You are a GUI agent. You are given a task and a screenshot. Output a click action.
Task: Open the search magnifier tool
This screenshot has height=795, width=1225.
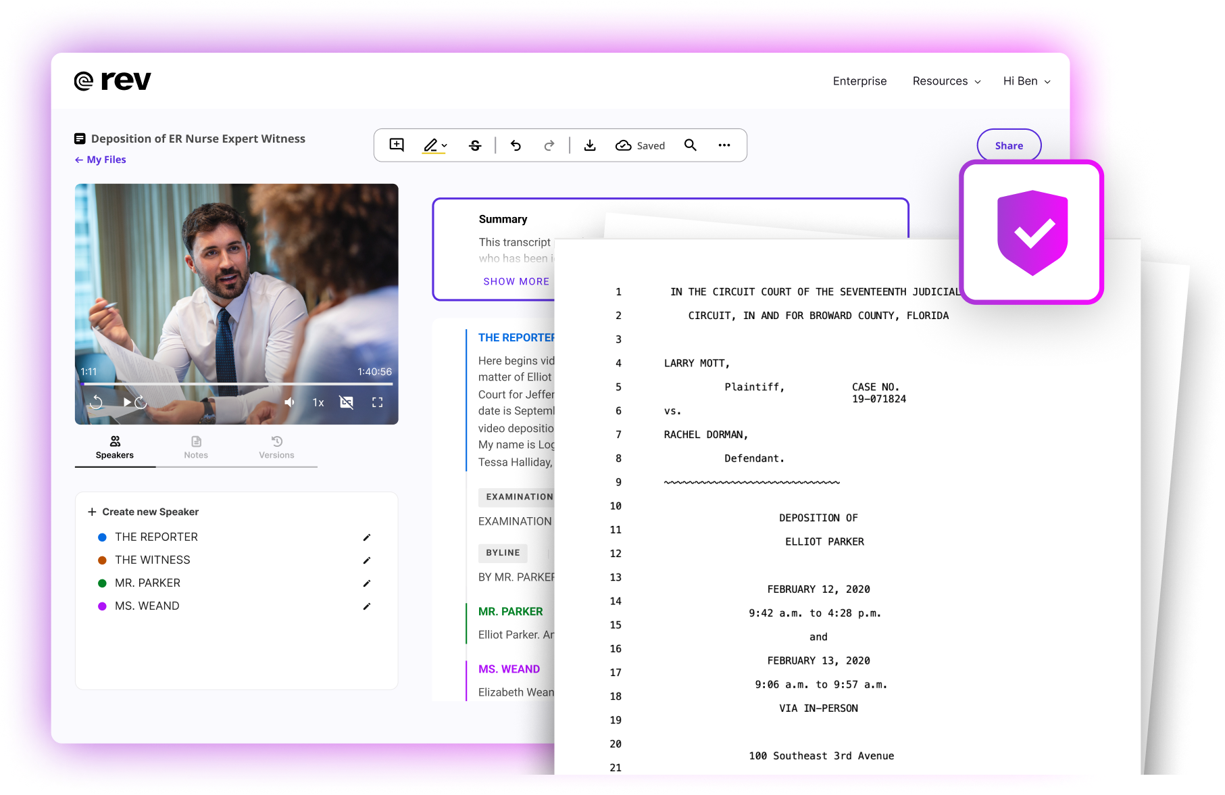[690, 145]
